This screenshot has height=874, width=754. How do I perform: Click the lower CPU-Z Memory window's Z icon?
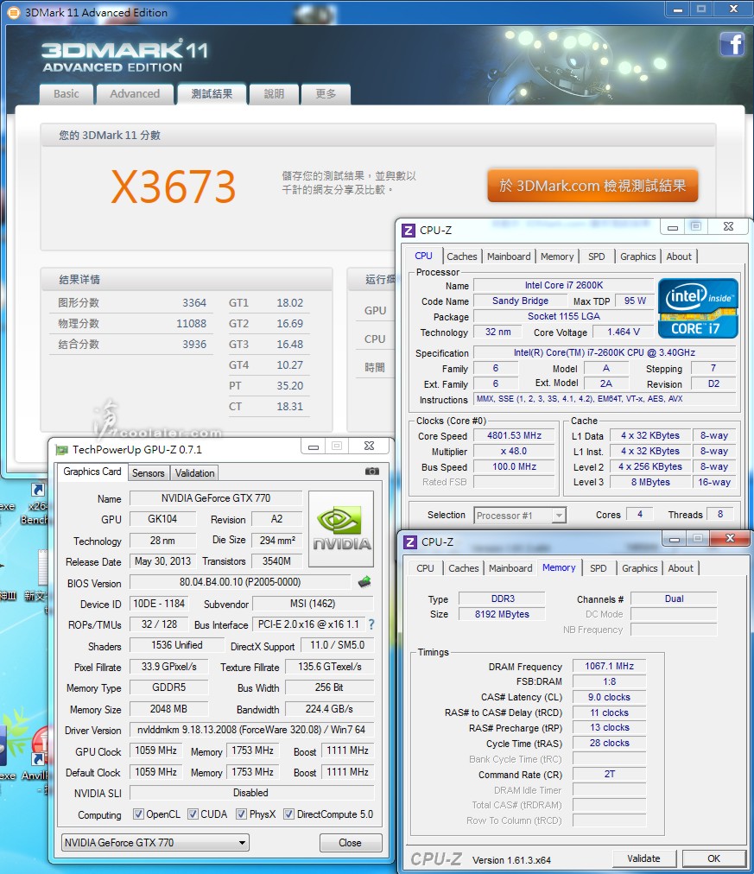[410, 541]
